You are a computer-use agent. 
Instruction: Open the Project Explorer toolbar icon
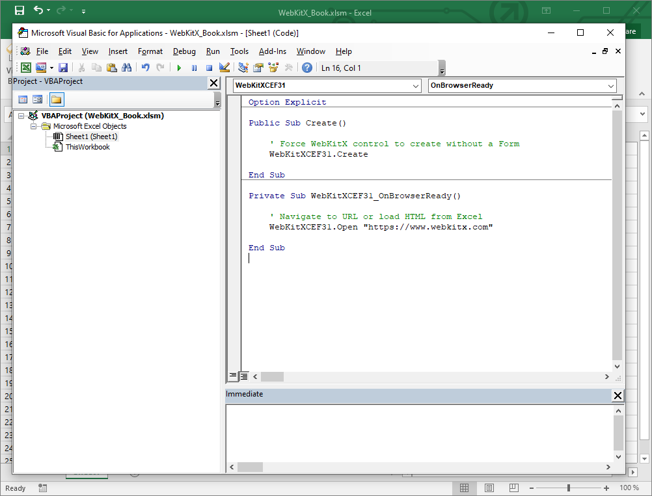tap(243, 68)
